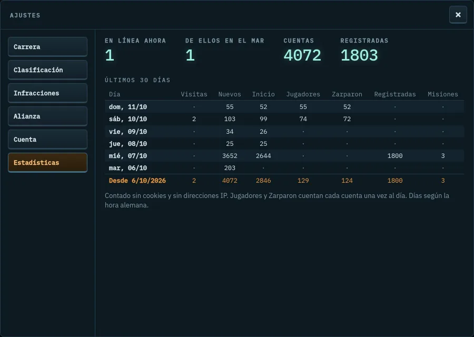Click the 'mar, 06/10' row label

pos(128,168)
